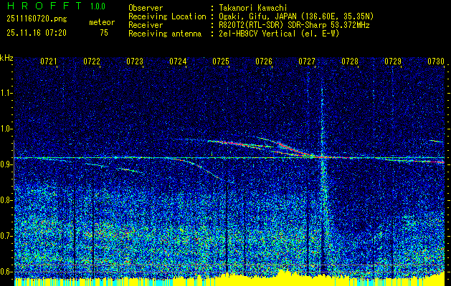Click the 0721 time marker
This screenshot has height=286, width=451.
49,61
